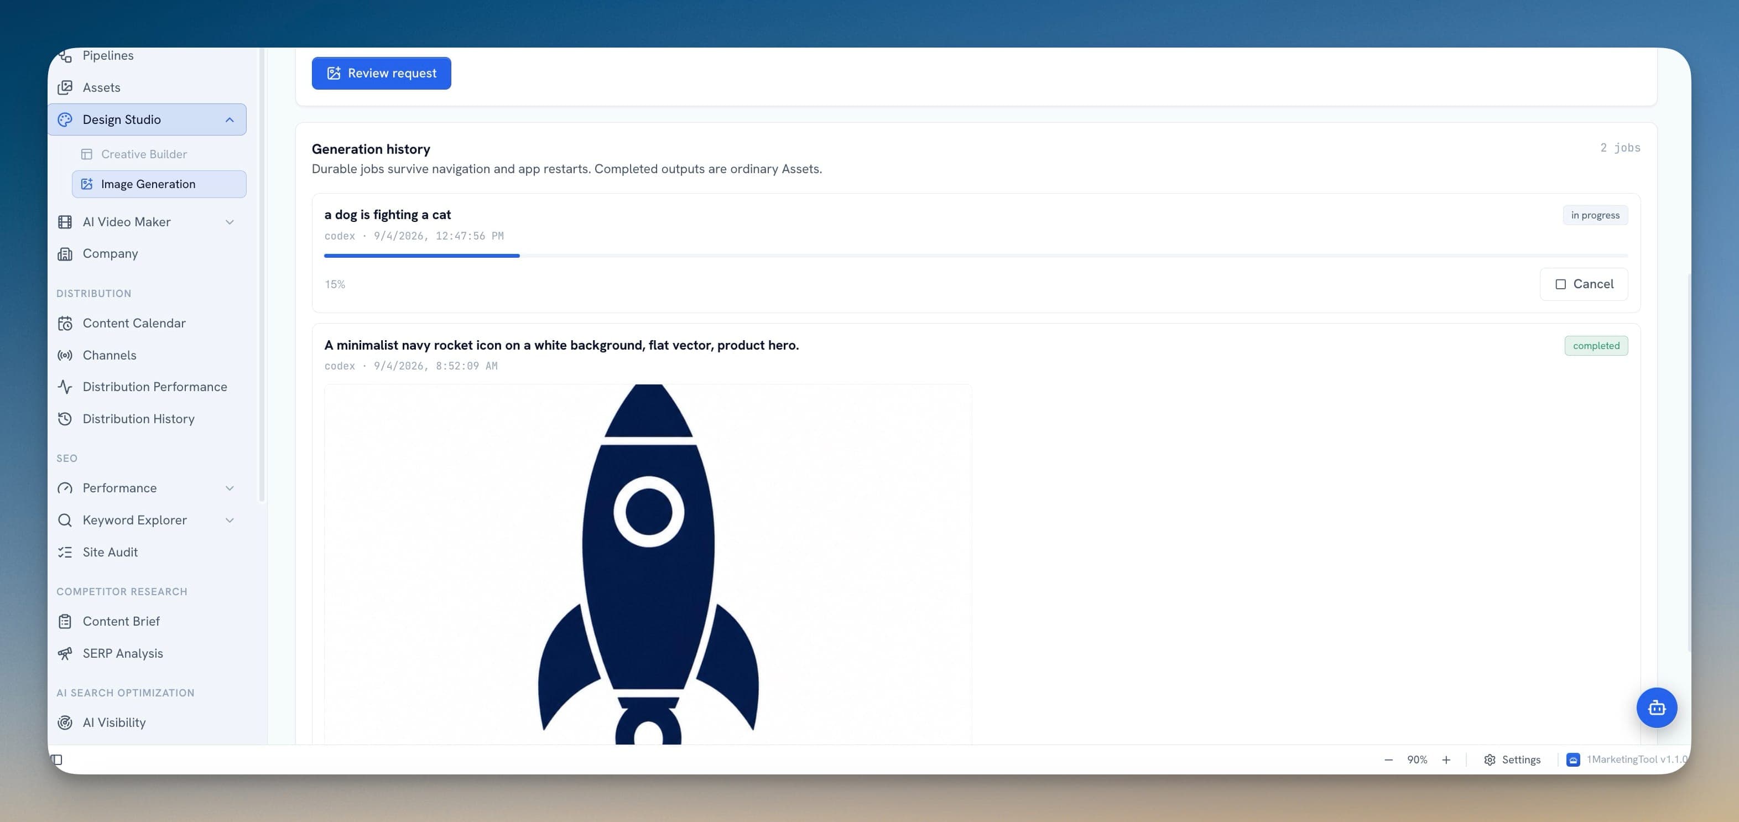Cancel the in-progress dog and cat job
The height and width of the screenshot is (822, 1739).
(x=1583, y=284)
